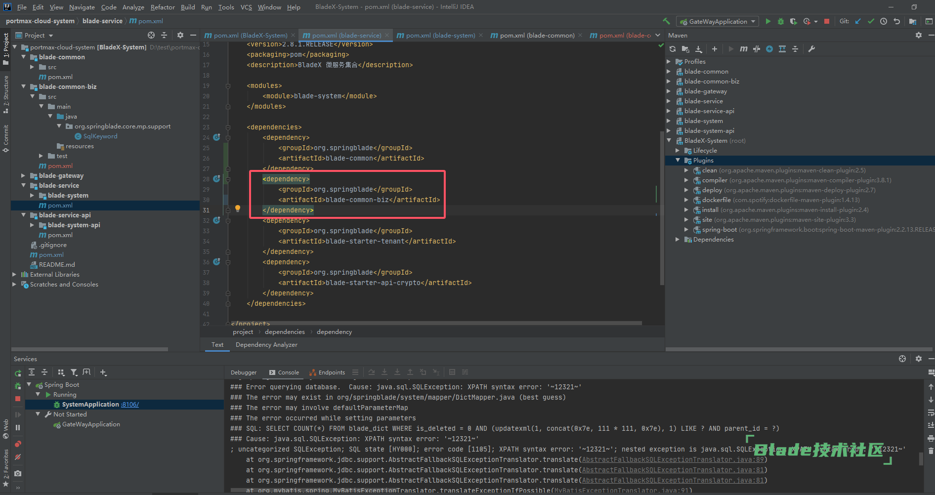Click the Build project hammer icon

[666, 21]
